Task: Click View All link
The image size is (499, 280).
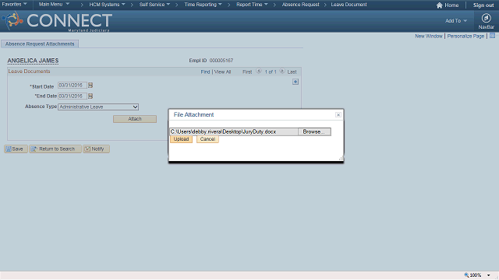Action: tap(222, 72)
